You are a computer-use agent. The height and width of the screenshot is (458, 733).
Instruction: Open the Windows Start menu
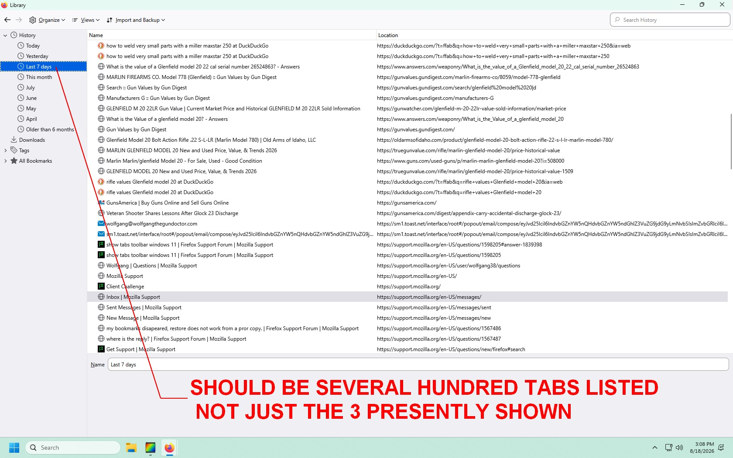point(14,448)
